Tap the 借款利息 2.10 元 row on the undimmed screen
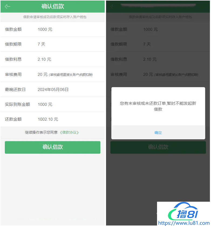This screenshot has width=211, height=226. pyautogui.click(x=53, y=59)
